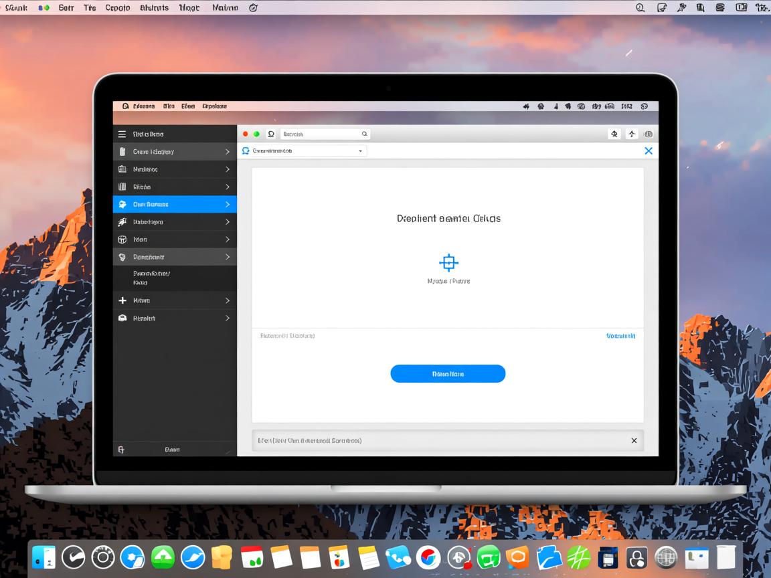Click the blue link right of the divider
Viewport: 771px width, 578px height.
[x=620, y=336]
